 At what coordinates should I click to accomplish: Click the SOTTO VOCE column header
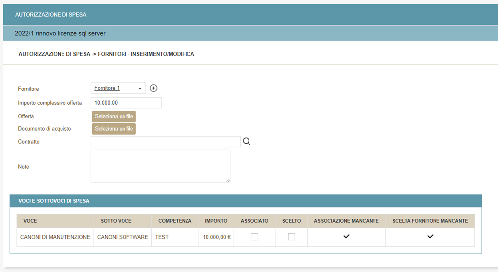coord(116,221)
